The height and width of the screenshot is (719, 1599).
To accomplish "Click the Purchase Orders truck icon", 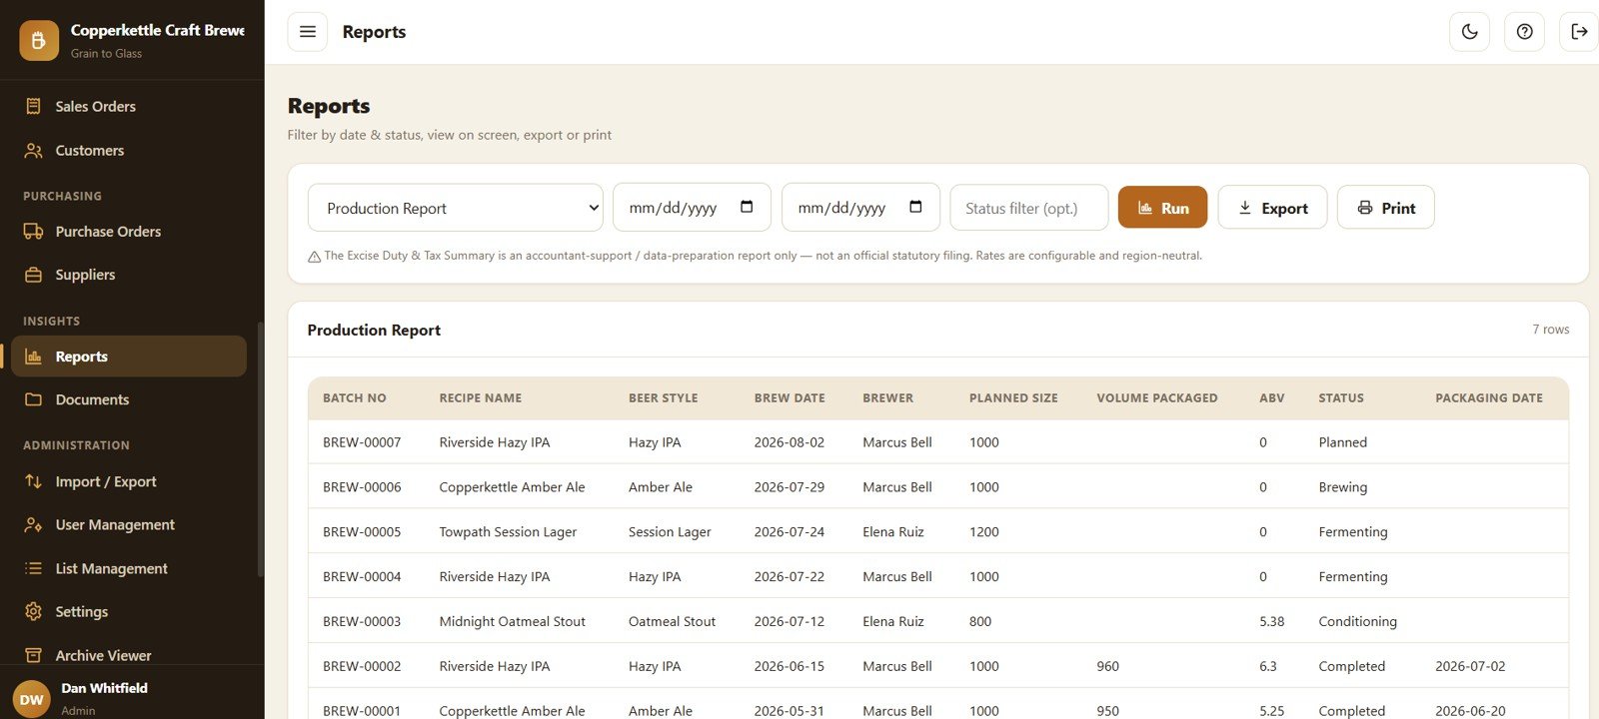I will (x=33, y=231).
